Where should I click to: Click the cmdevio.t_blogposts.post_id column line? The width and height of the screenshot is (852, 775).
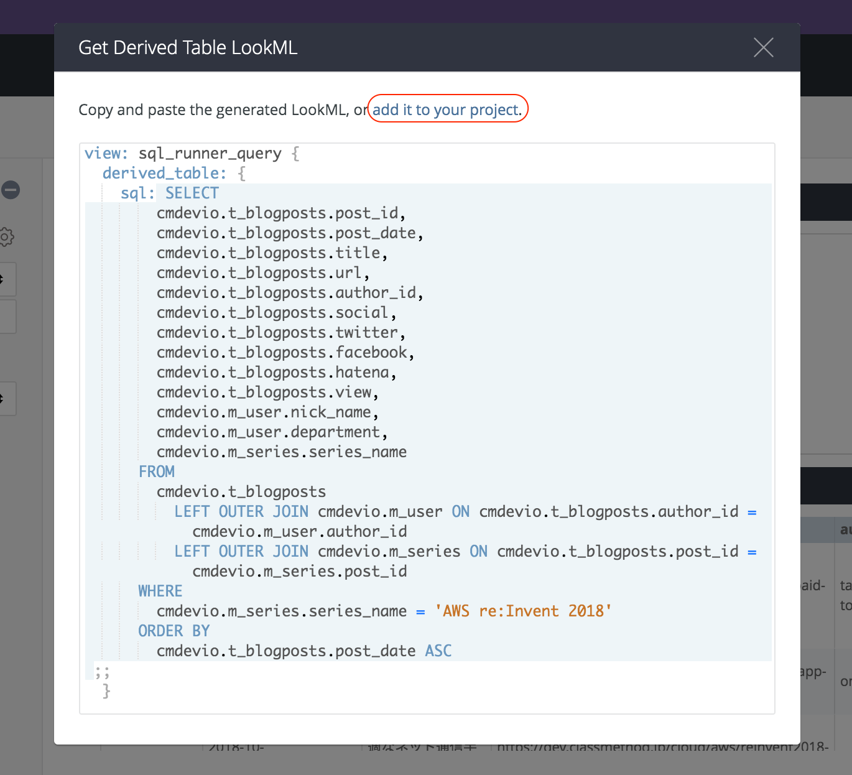pyautogui.click(x=280, y=213)
